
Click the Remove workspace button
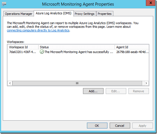(138, 91)
